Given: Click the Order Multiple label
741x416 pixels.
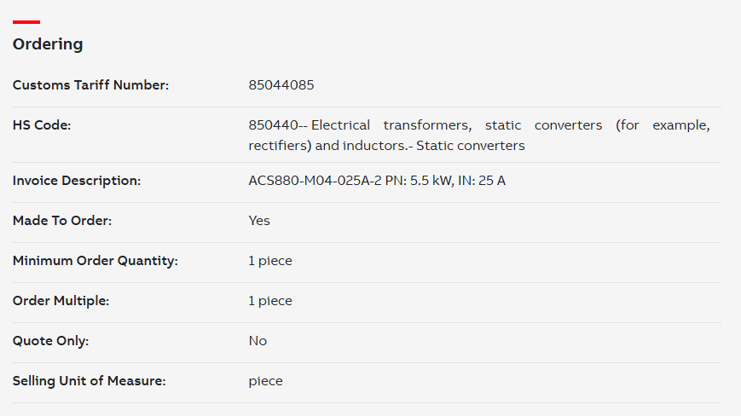Looking at the screenshot, I should [61, 301].
